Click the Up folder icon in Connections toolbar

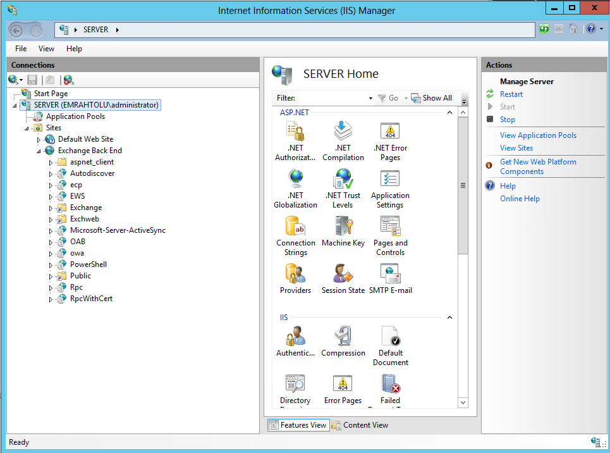tap(50, 80)
